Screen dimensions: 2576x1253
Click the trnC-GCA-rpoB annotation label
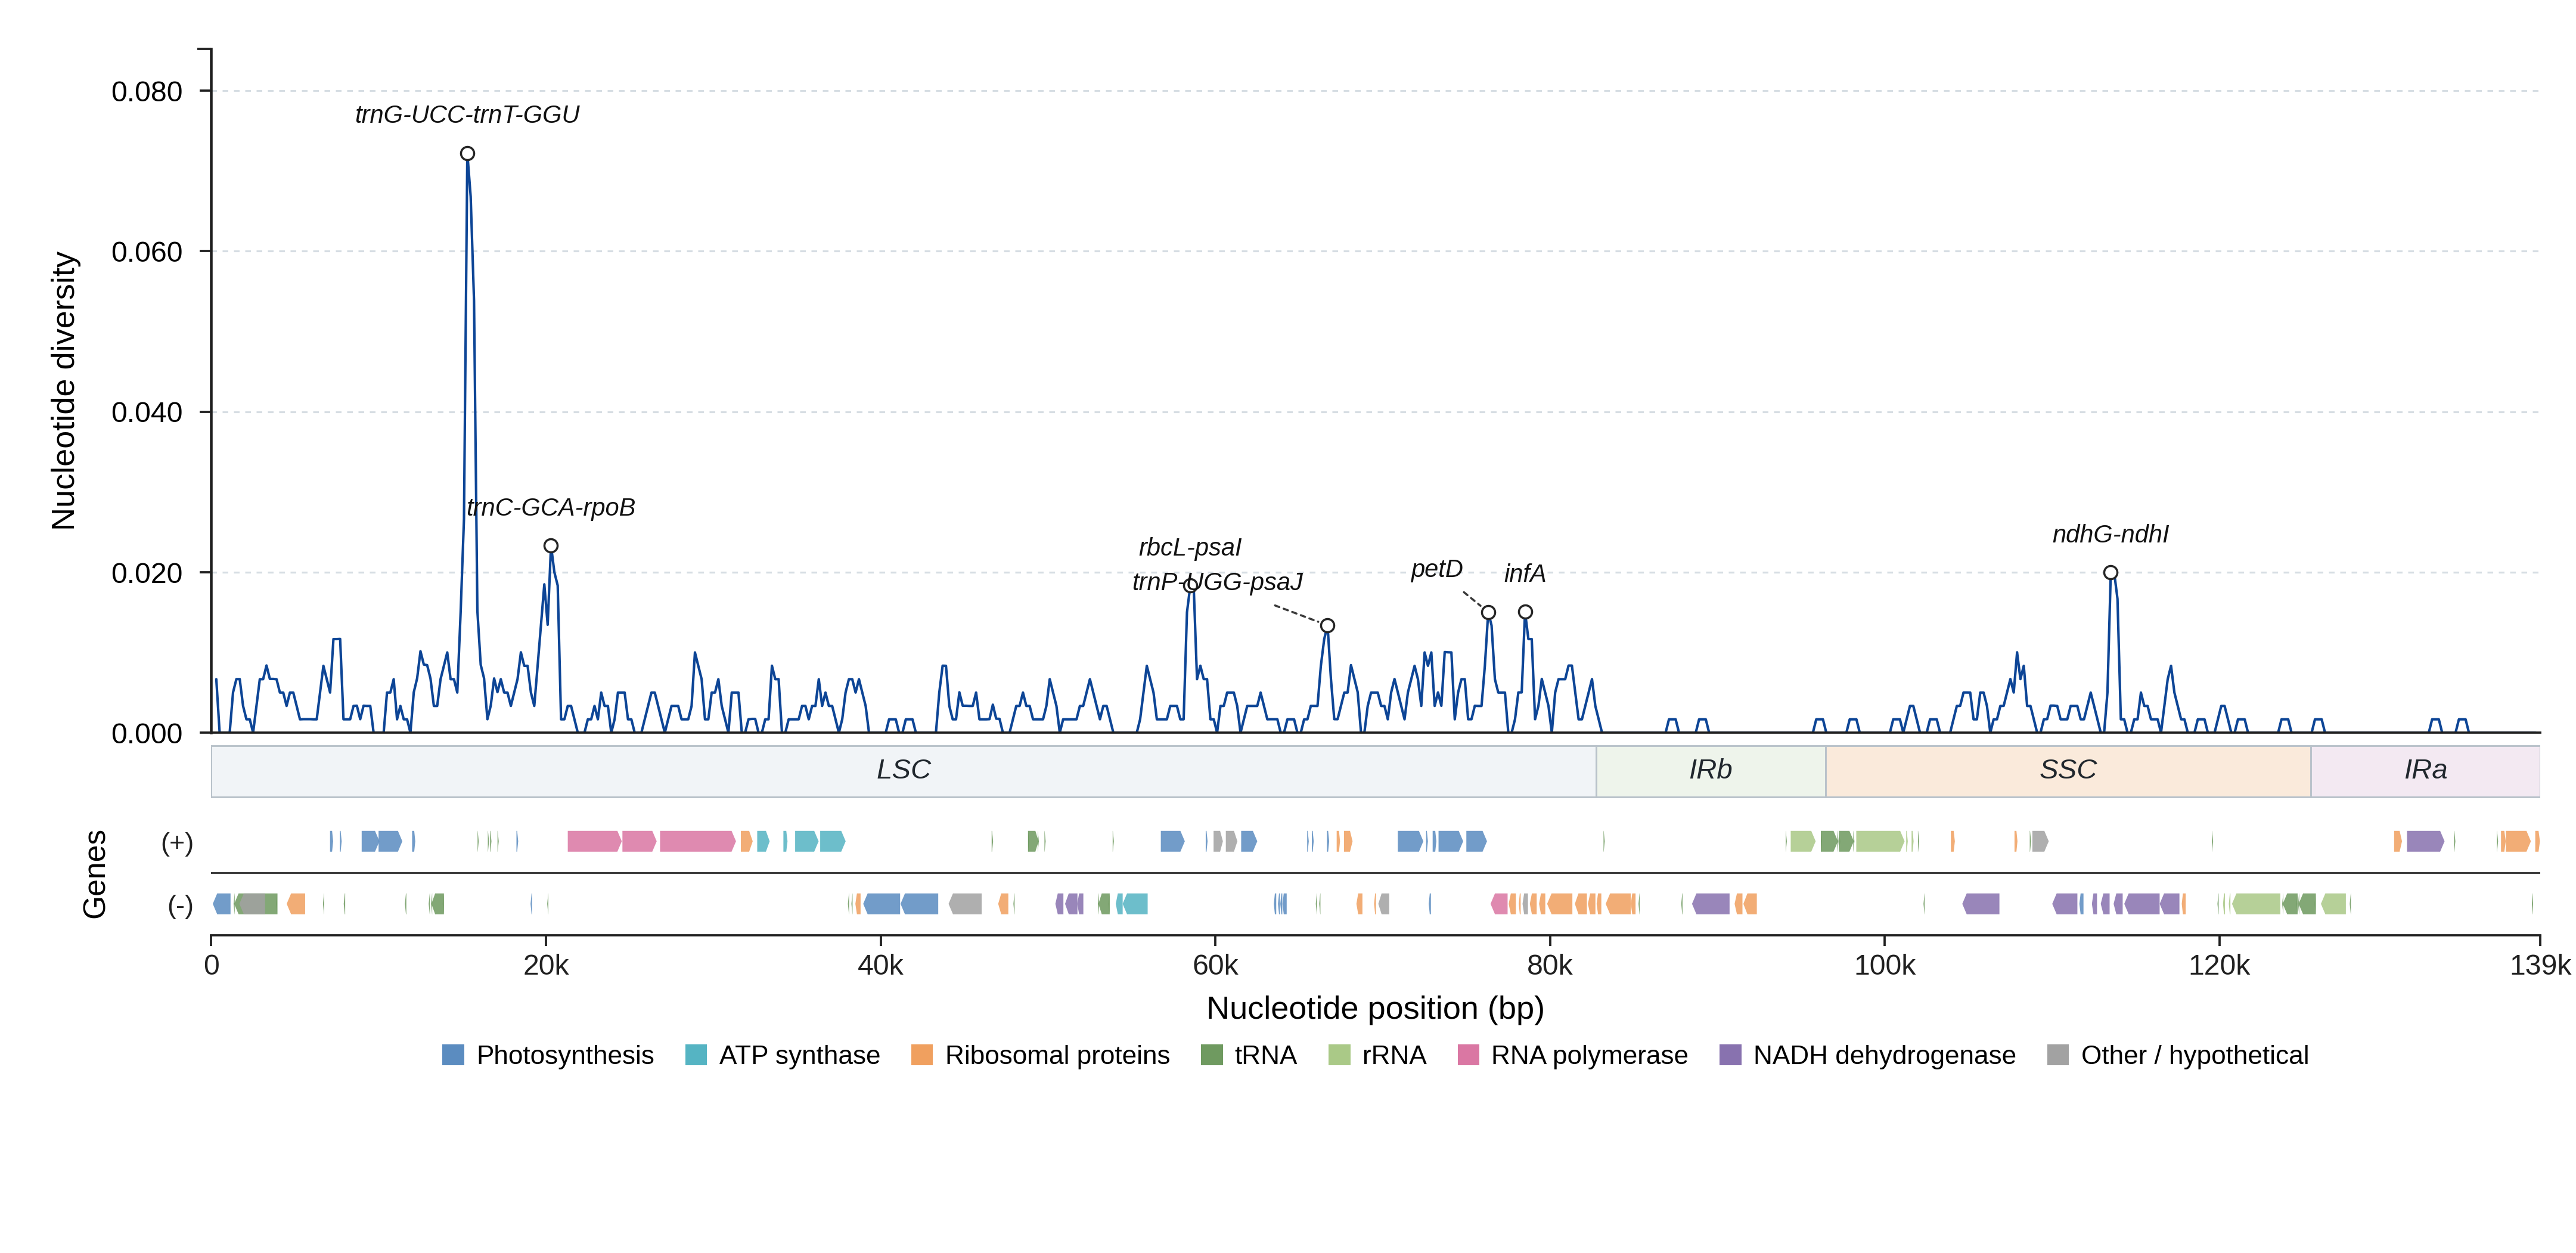pos(551,508)
